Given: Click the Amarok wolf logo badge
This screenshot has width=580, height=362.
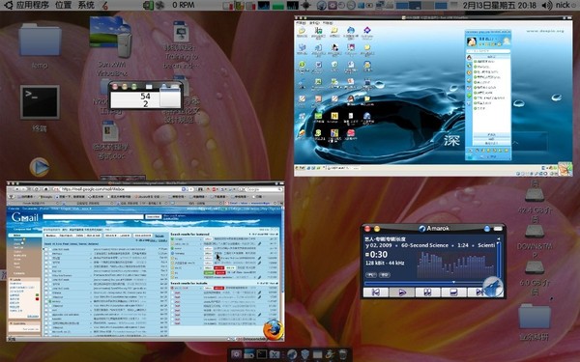Looking at the screenshot, I should (x=493, y=287).
